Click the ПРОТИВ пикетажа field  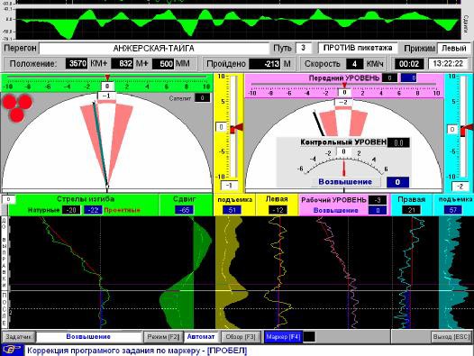pyautogui.click(x=358, y=48)
